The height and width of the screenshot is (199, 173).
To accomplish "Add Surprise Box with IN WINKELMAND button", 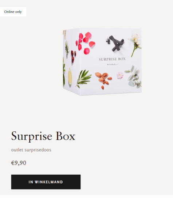I will (x=46, y=182).
